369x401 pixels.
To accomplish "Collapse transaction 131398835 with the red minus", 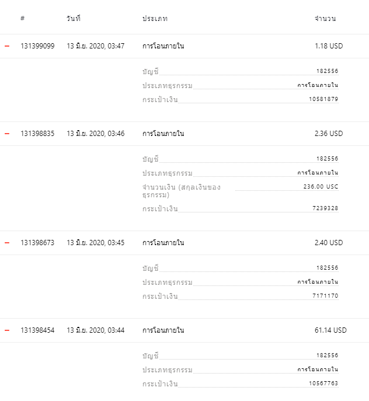I will 7,134.
